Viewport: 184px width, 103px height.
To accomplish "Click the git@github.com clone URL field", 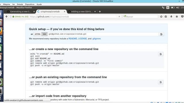I will tap(103, 34).
